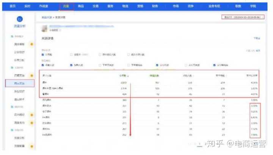Image resolution: width=273 pixels, height=155 pixels.
Task: Sort by the 访客数 column arrow
Action: pyautogui.click(x=128, y=76)
